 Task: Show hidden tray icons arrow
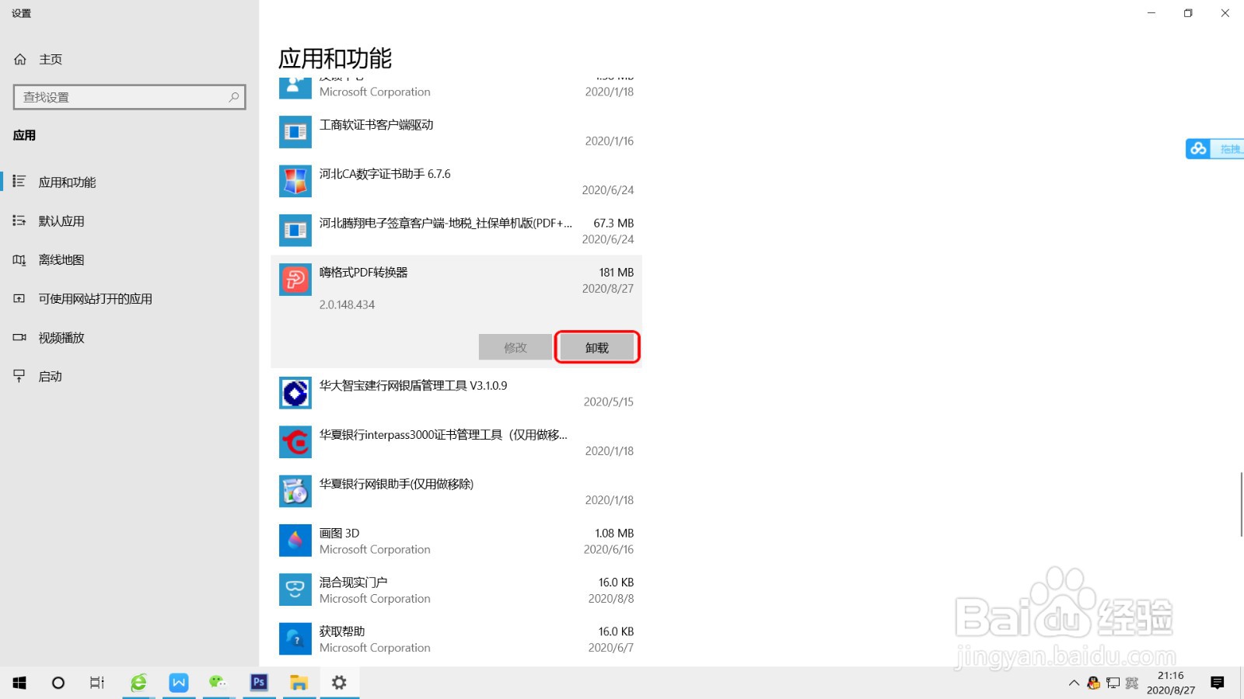coord(1074,683)
